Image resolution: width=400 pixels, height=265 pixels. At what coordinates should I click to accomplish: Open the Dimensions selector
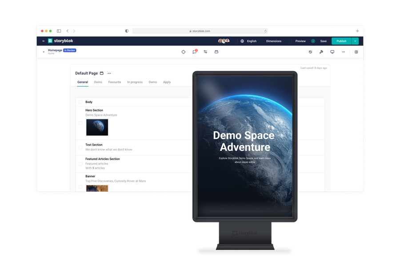click(x=274, y=41)
